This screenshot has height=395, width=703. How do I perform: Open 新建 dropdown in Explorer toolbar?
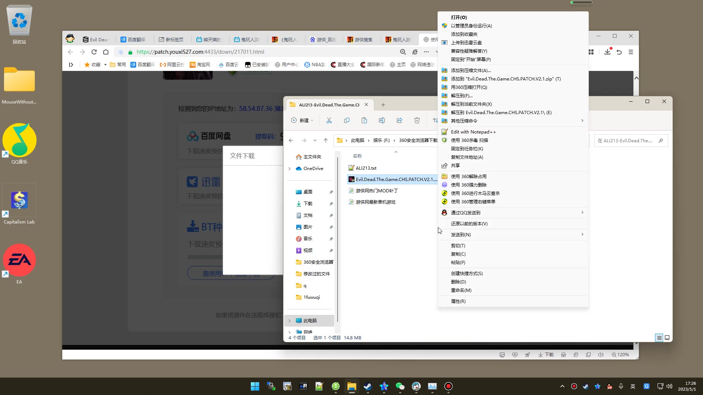click(x=302, y=120)
